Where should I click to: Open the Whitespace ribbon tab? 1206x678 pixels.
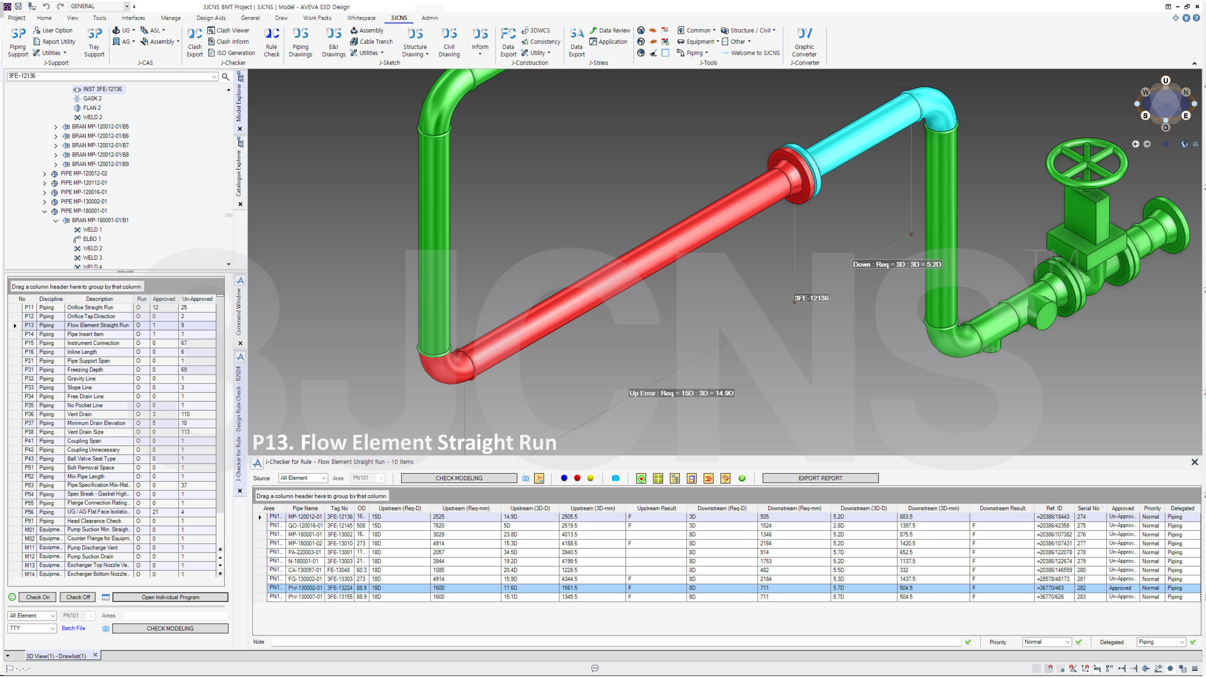361,18
